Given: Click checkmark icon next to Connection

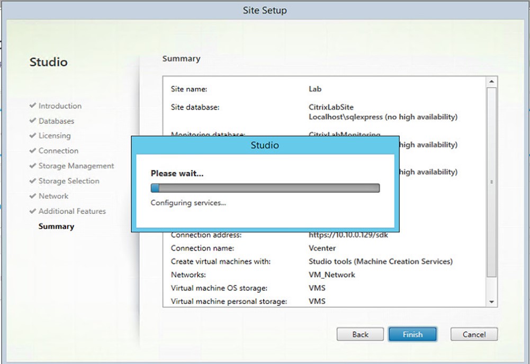Looking at the screenshot, I should (x=33, y=150).
